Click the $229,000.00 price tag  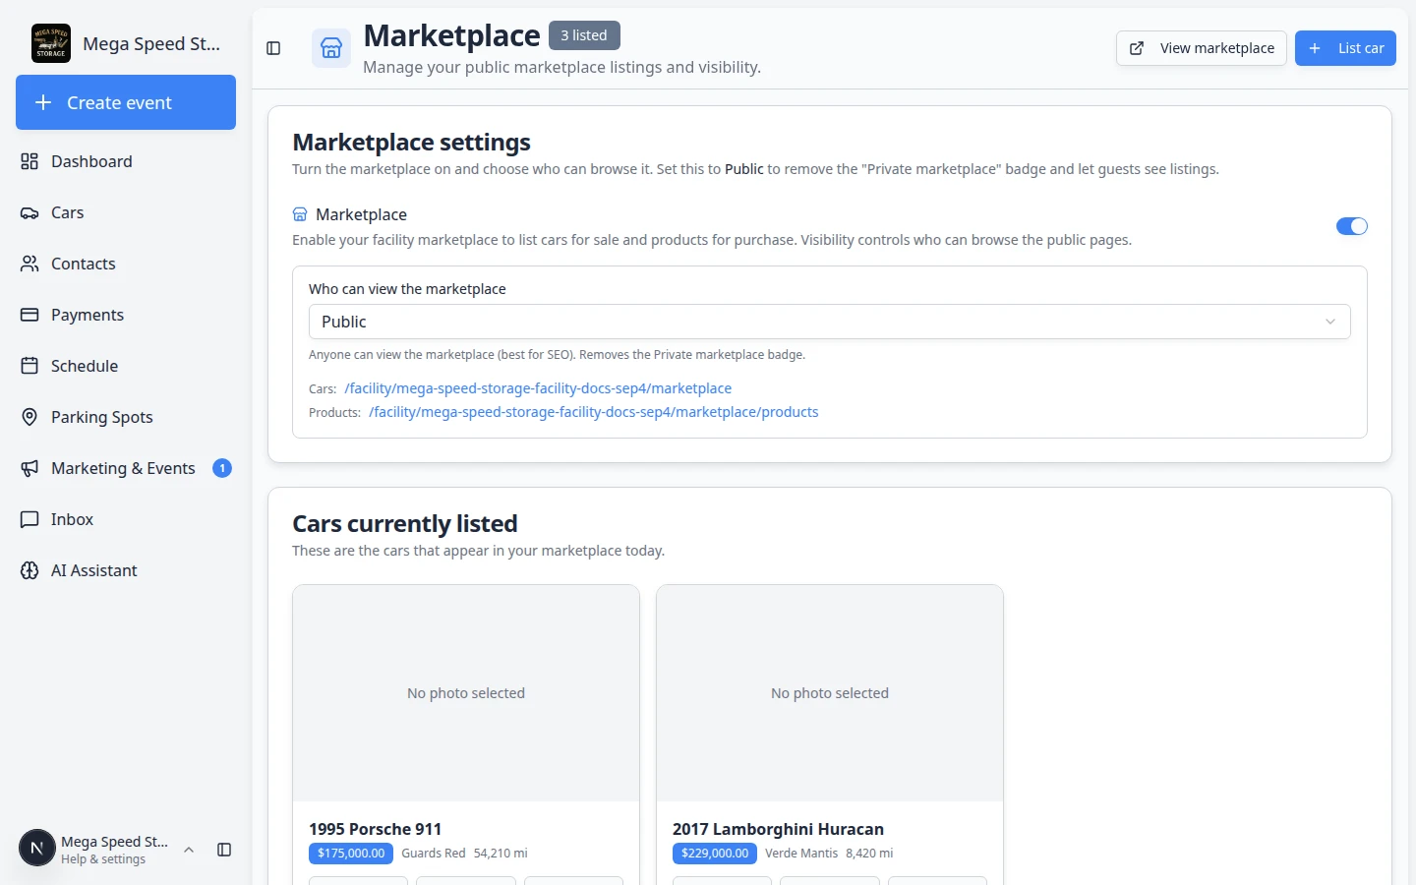pos(715,854)
